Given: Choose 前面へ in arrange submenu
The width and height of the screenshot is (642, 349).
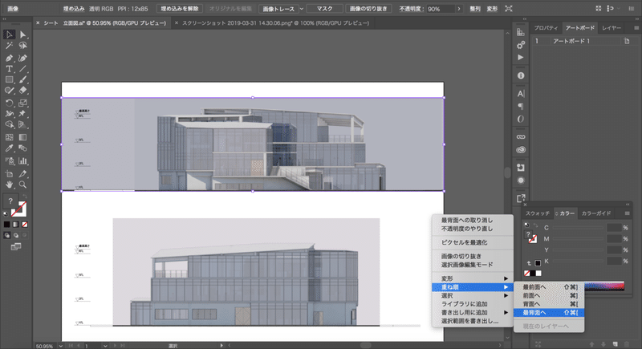Looking at the screenshot, I should 549,295.
